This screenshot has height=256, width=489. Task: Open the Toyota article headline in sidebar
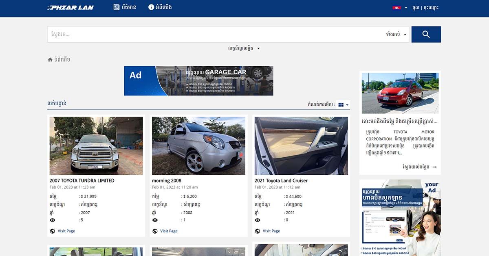click(x=400, y=121)
